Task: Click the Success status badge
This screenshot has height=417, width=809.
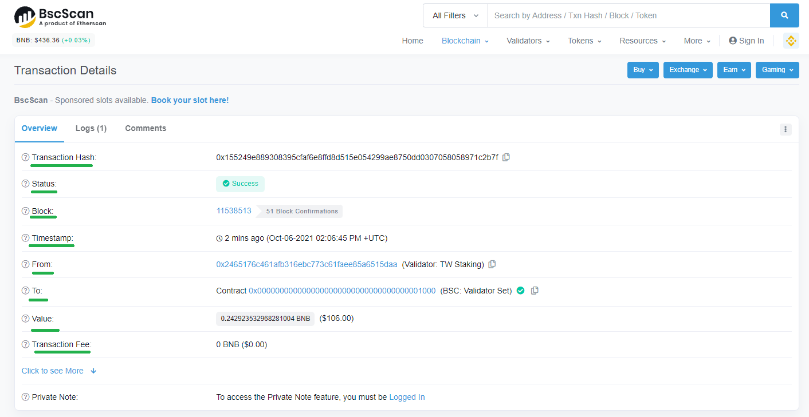Action: 240,184
